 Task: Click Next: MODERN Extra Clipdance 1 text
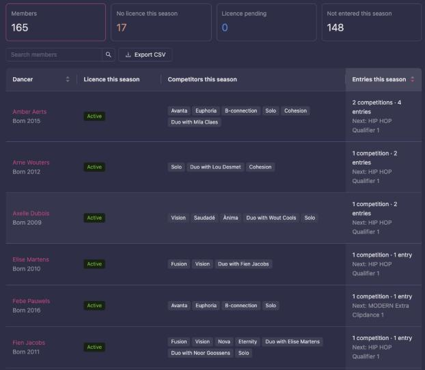381,311
